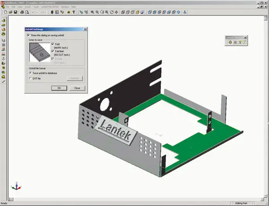Choose the DXF file radio option
This screenshot has width=269, height=206.
point(29,78)
